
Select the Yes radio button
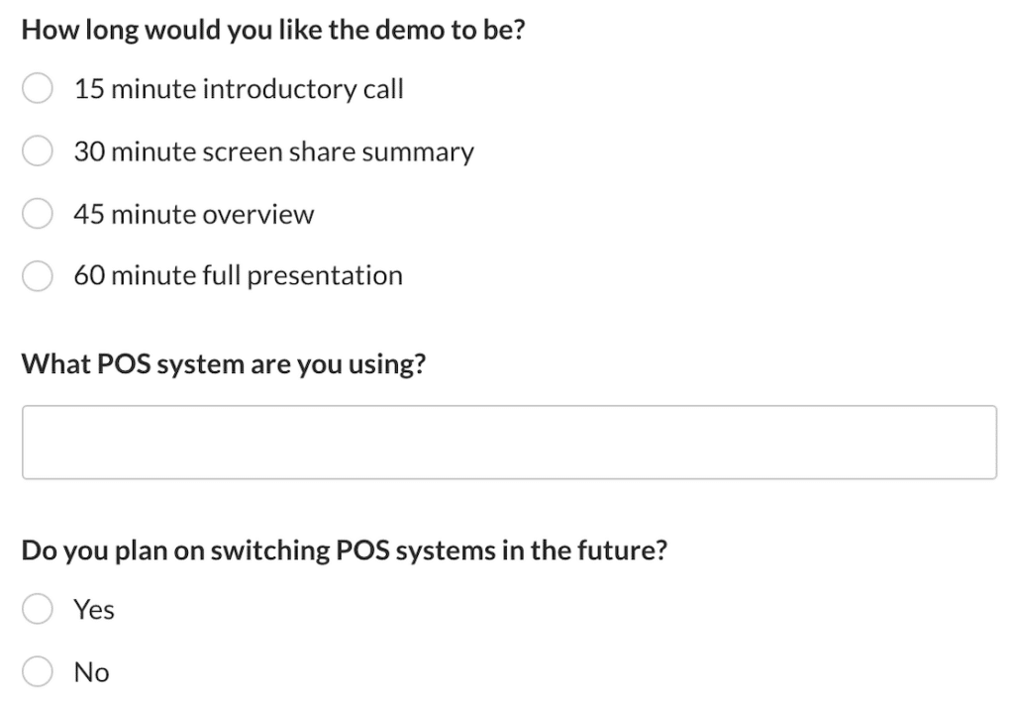click(38, 610)
